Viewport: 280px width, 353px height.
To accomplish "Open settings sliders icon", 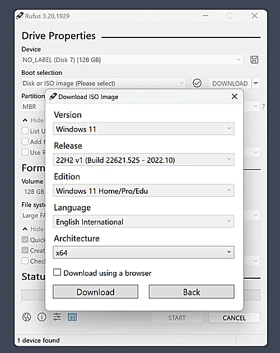I will pos(57,317).
